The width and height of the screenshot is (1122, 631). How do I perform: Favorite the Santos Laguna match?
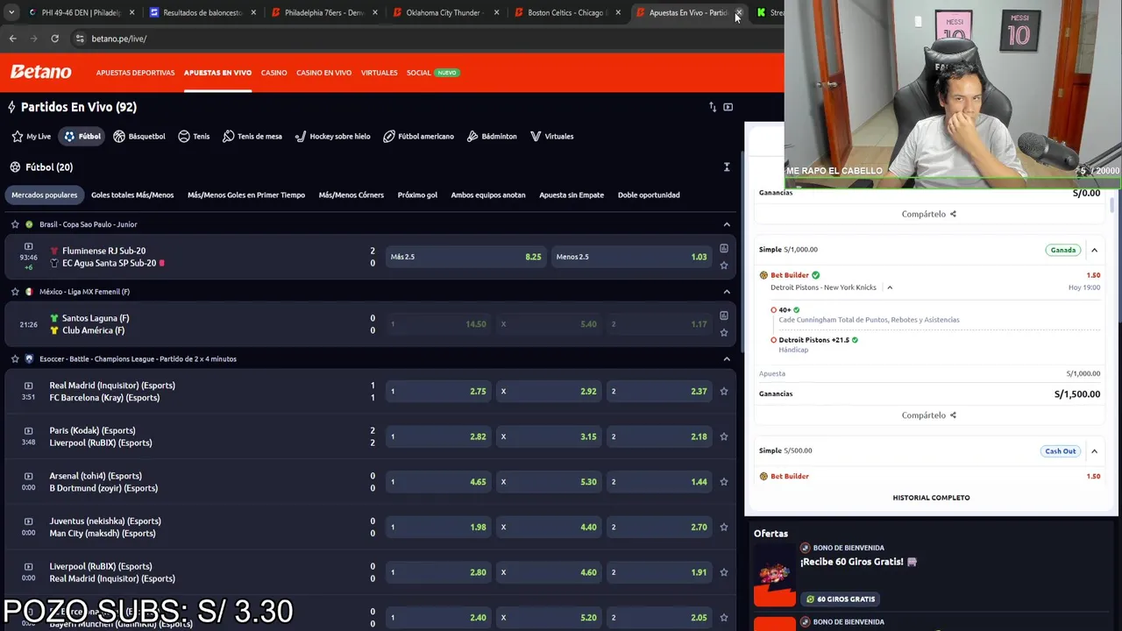[724, 332]
